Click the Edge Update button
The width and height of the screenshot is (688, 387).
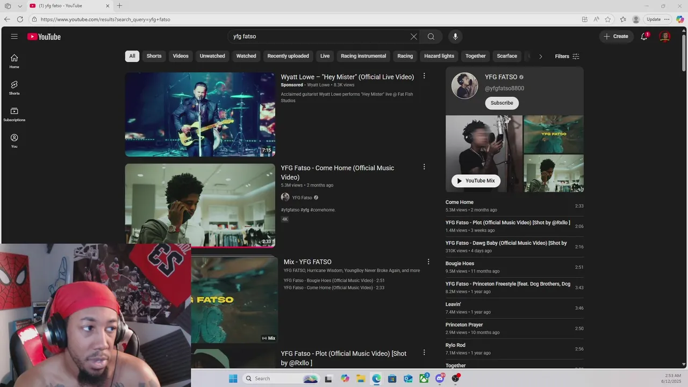coord(654,19)
